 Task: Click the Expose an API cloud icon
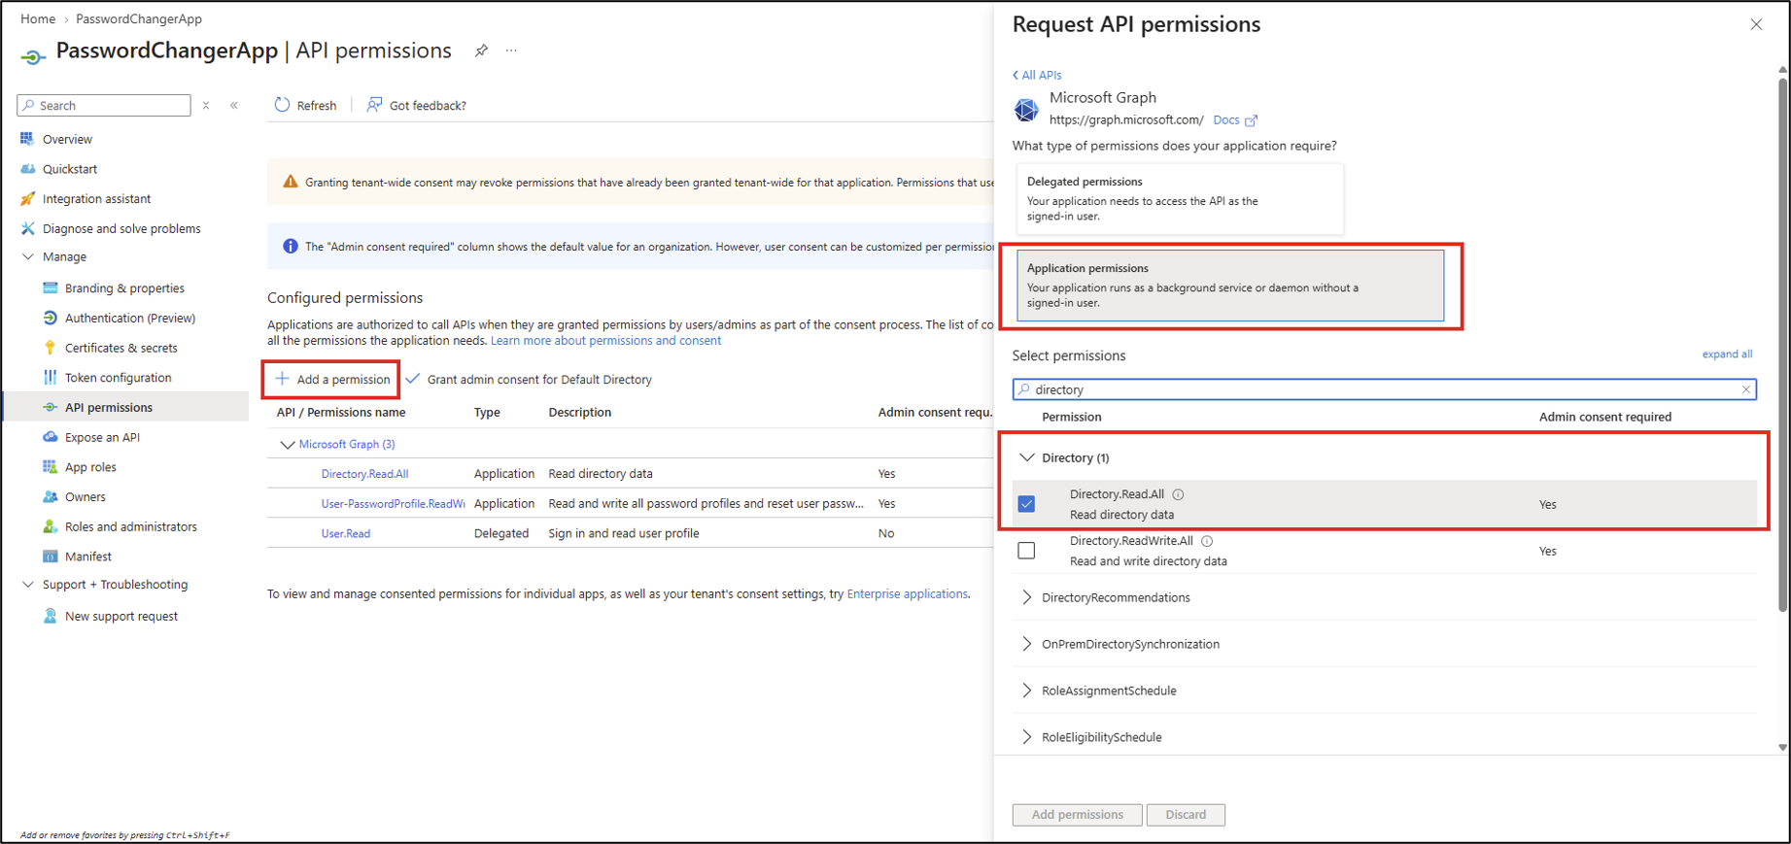click(x=50, y=437)
